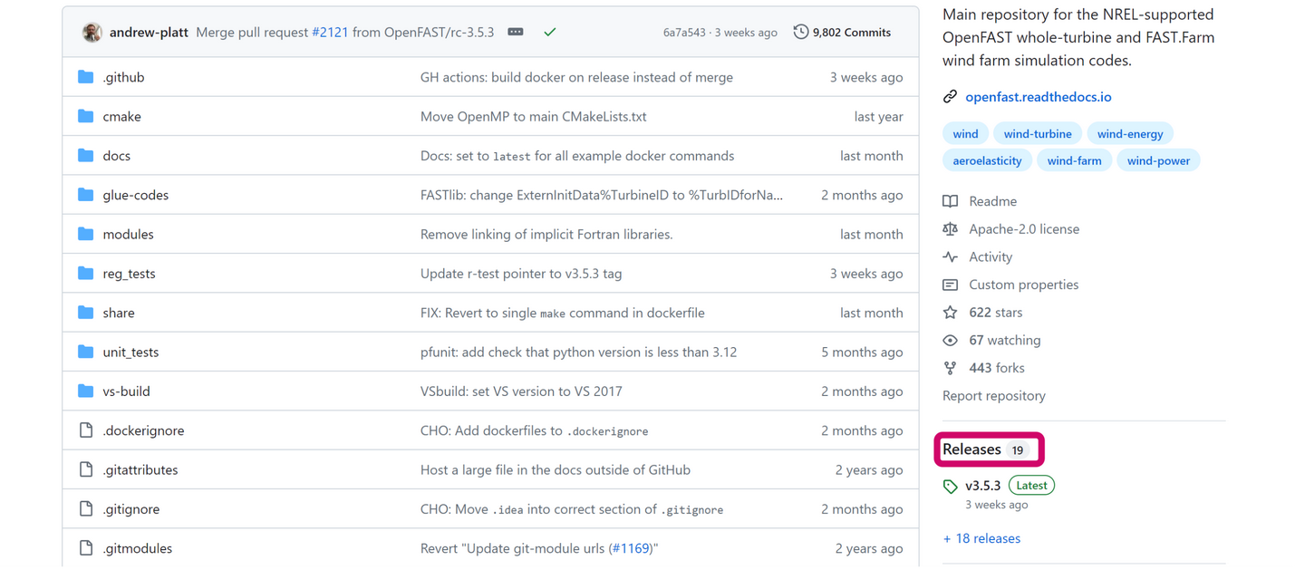The width and height of the screenshot is (1305, 570).
Task: Expand the truncated commit message ellipsis
Action: pos(515,31)
